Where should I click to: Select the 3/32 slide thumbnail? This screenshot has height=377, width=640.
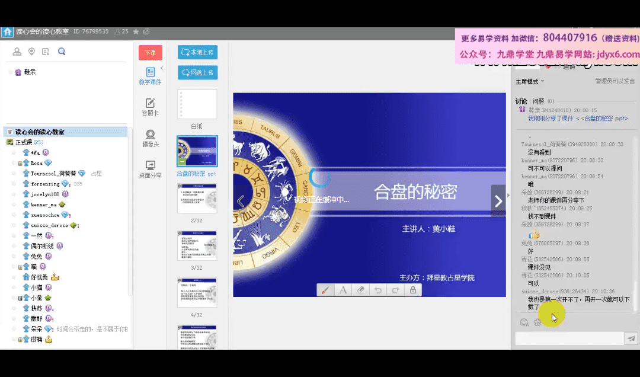197,245
